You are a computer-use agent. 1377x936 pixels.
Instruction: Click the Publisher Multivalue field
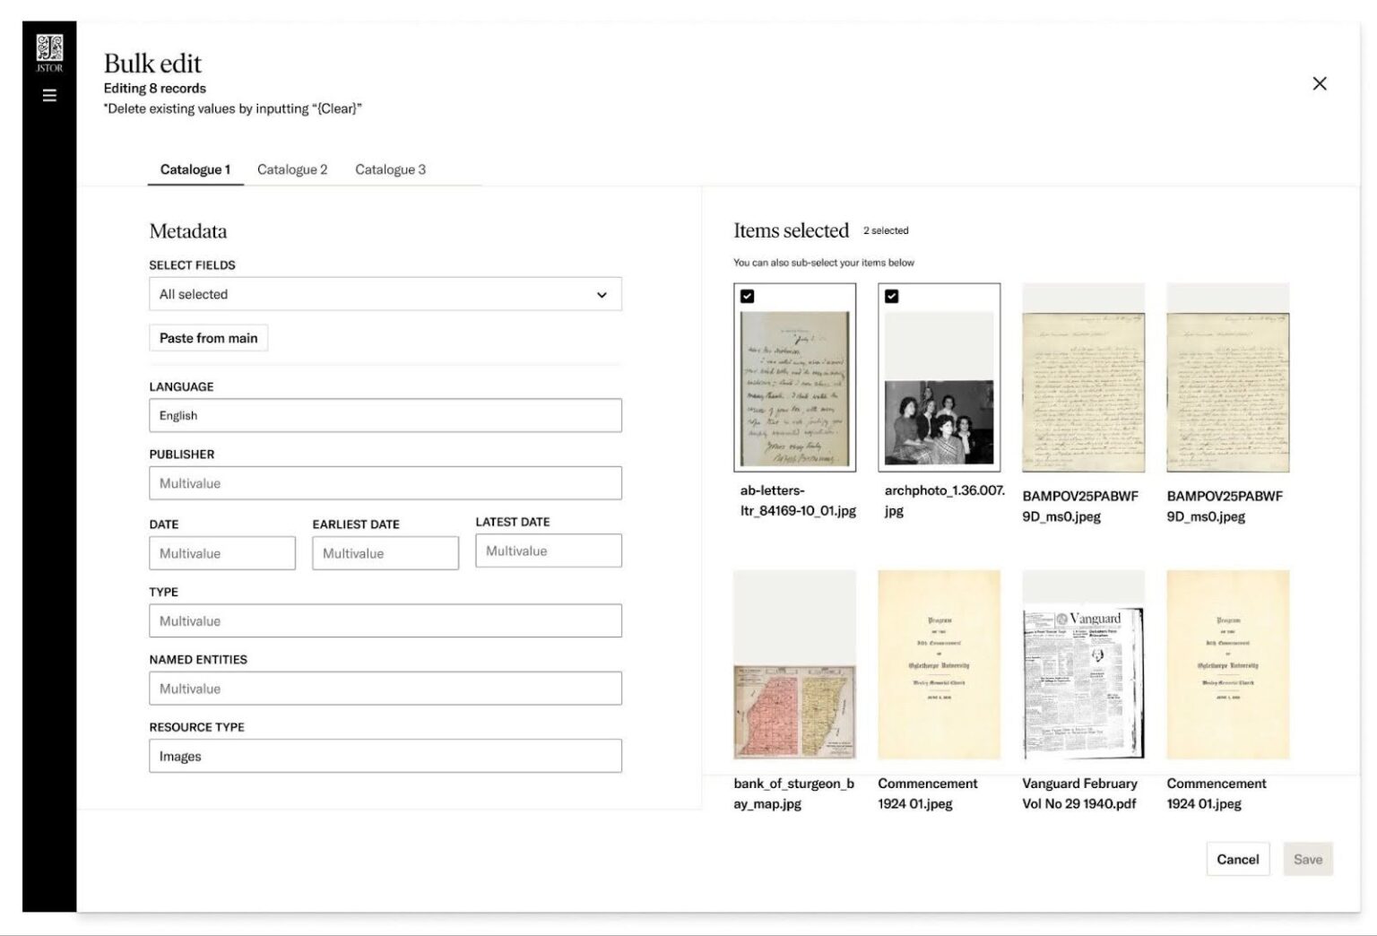point(385,482)
